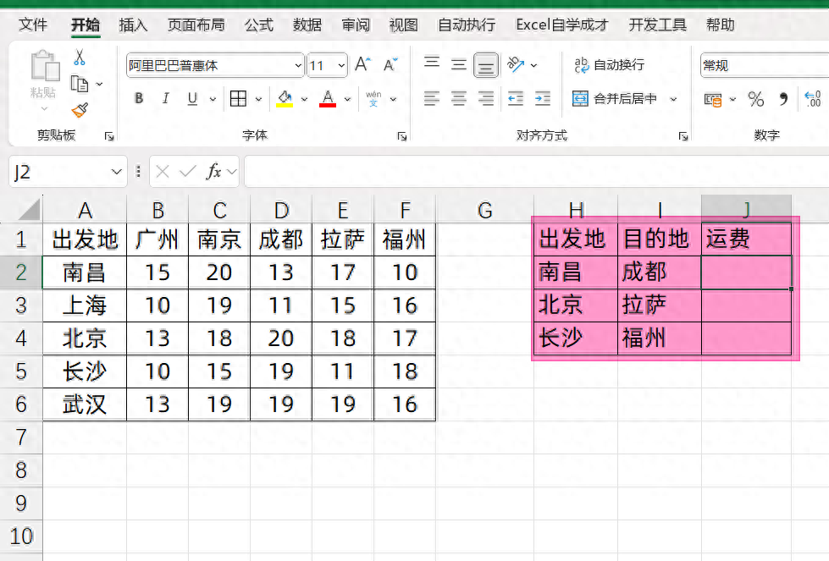The width and height of the screenshot is (829, 561).
Task: Toggle bold formatting
Action: tap(139, 98)
